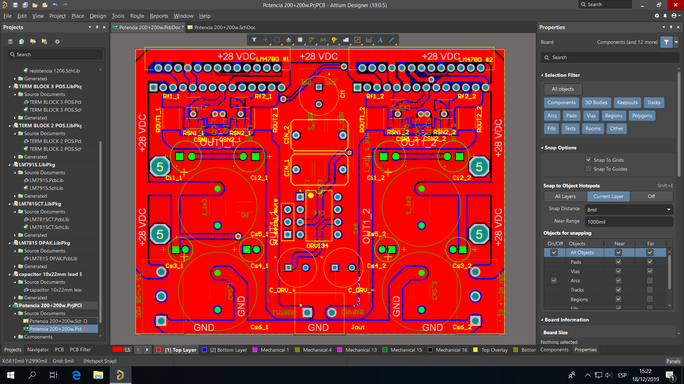Toggle Pads Near snapping checkbox
This screenshot has height=384, width=684.
click(x=618, y=262)
